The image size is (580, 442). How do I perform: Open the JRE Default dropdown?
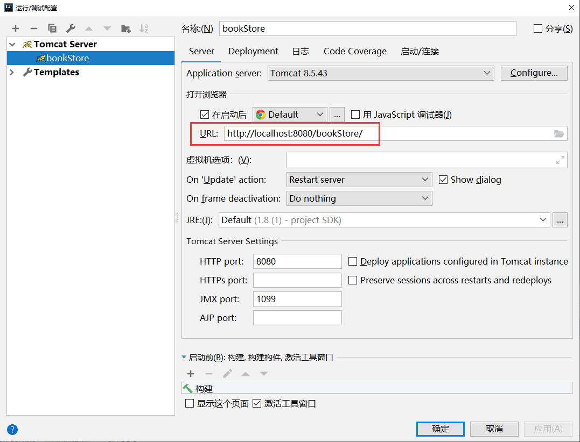[385, 220]
